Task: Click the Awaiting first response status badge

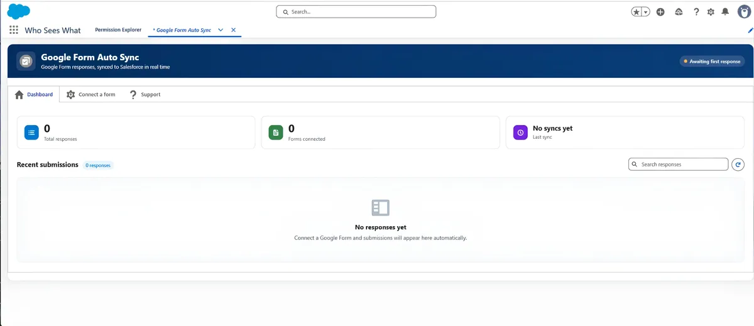Action: 711,62
